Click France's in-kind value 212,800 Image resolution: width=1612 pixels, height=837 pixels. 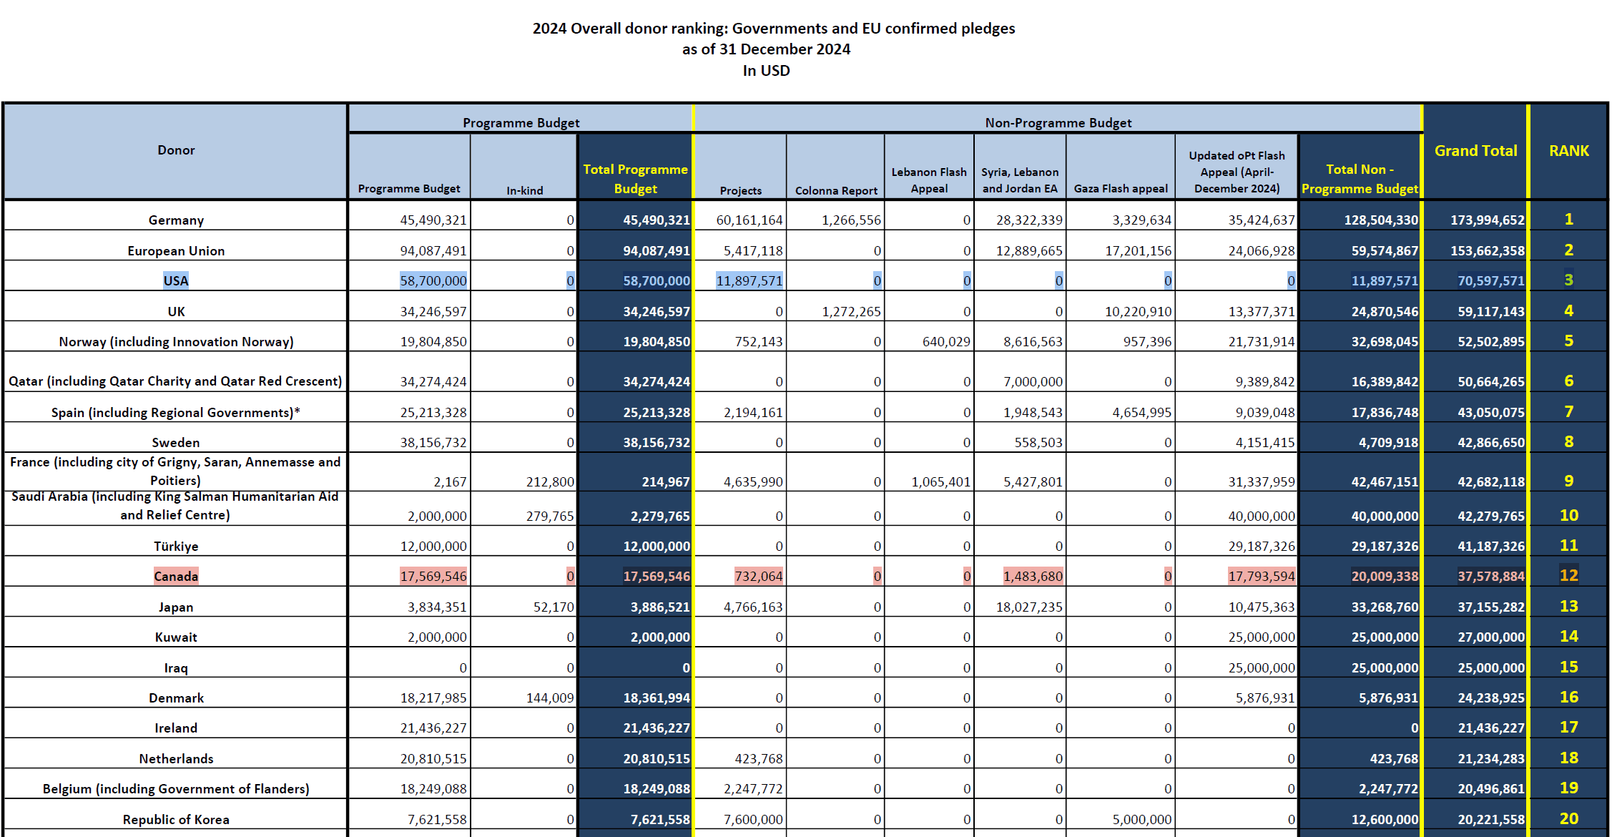549,481
